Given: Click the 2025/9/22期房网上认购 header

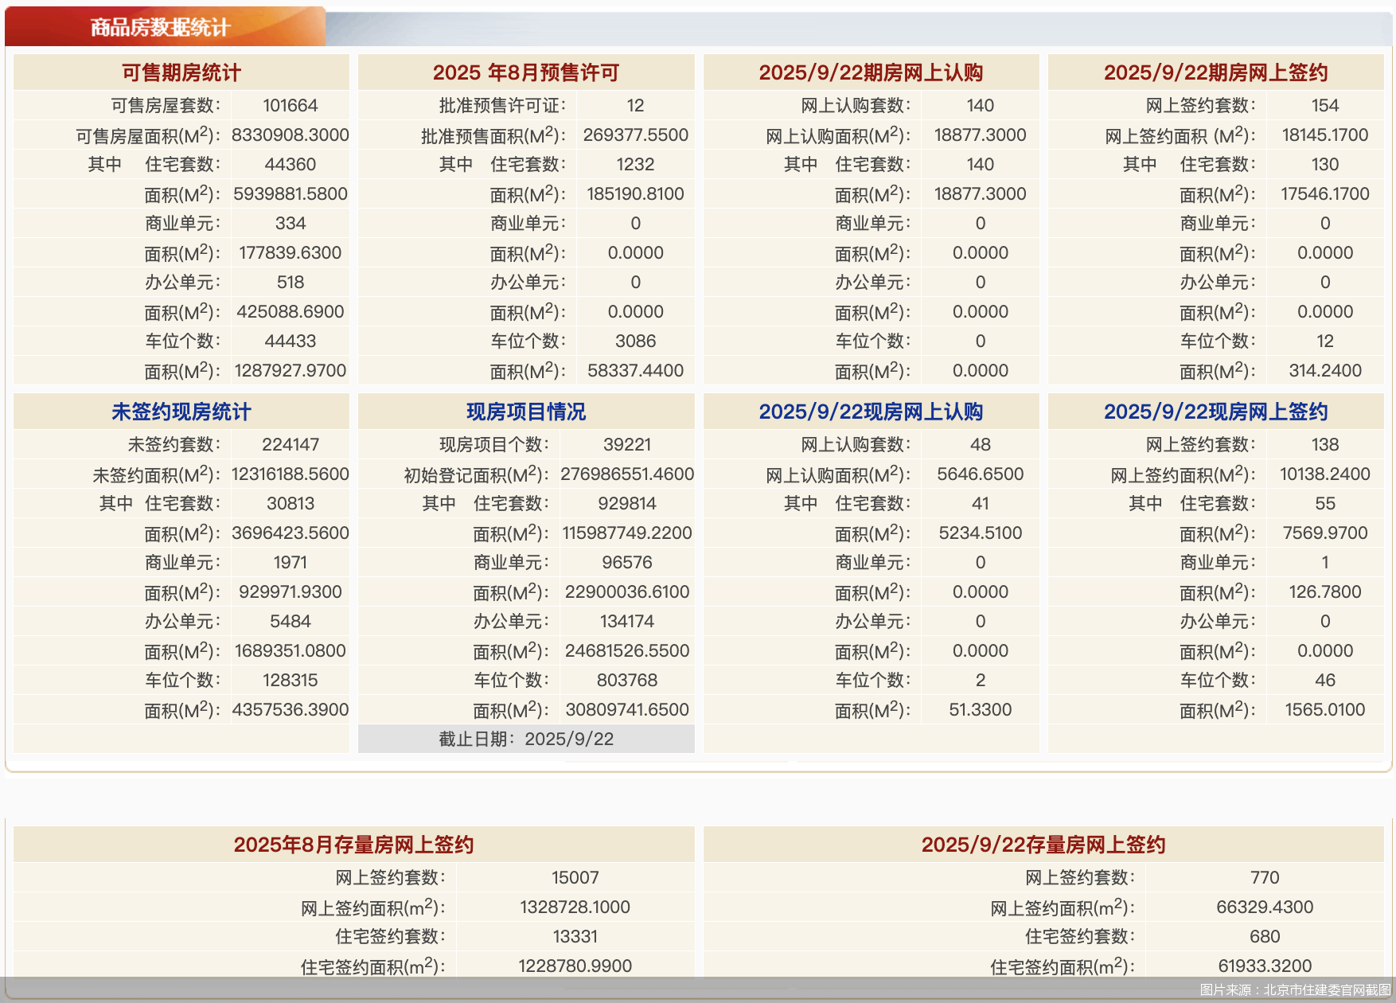Looking at the screenshot, I should coord(871,72).
